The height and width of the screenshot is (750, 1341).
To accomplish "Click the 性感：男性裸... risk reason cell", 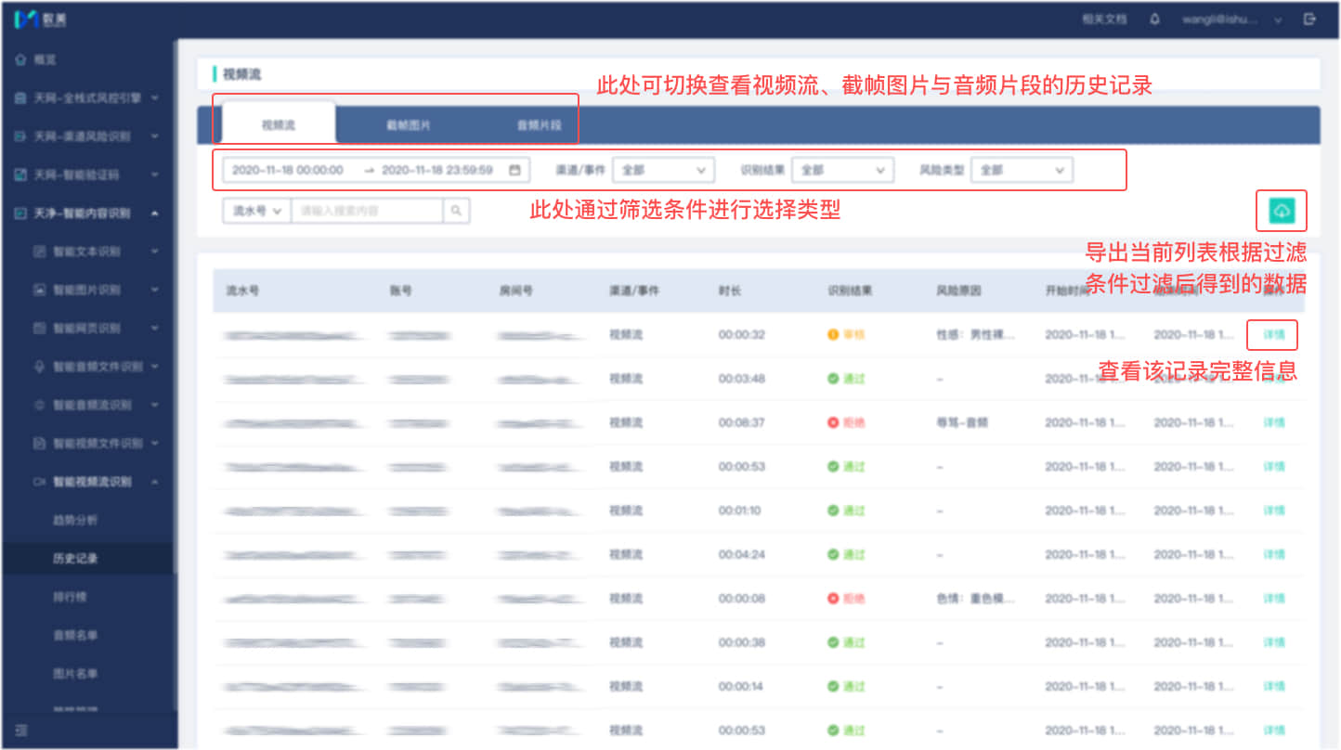I will [x=976, y=334].
